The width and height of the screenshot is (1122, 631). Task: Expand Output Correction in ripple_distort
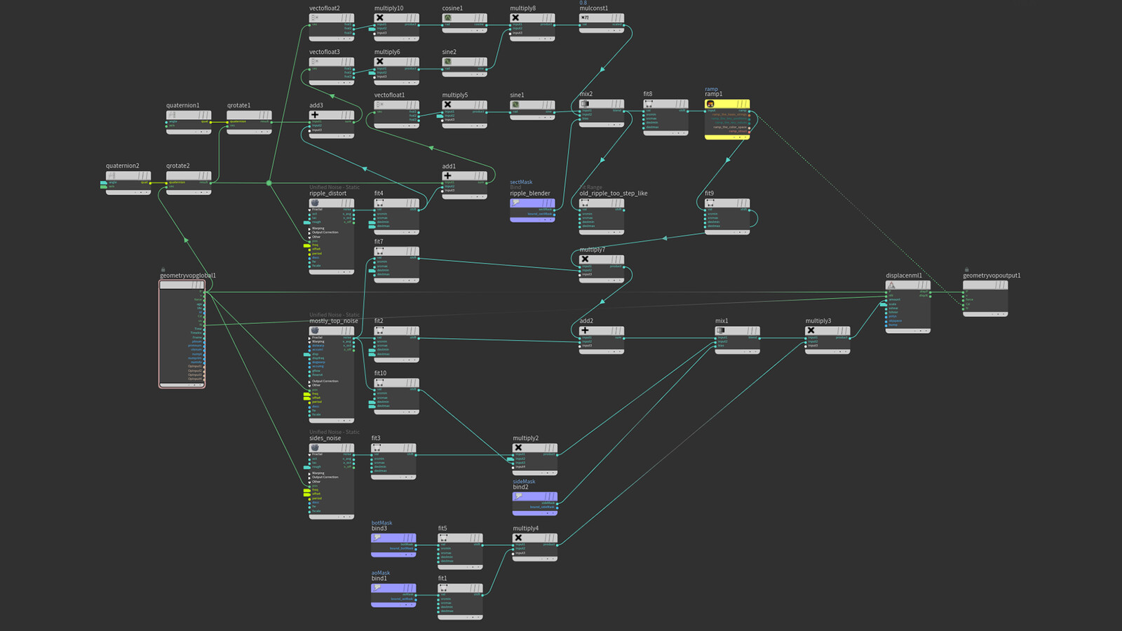coord(309,232)
